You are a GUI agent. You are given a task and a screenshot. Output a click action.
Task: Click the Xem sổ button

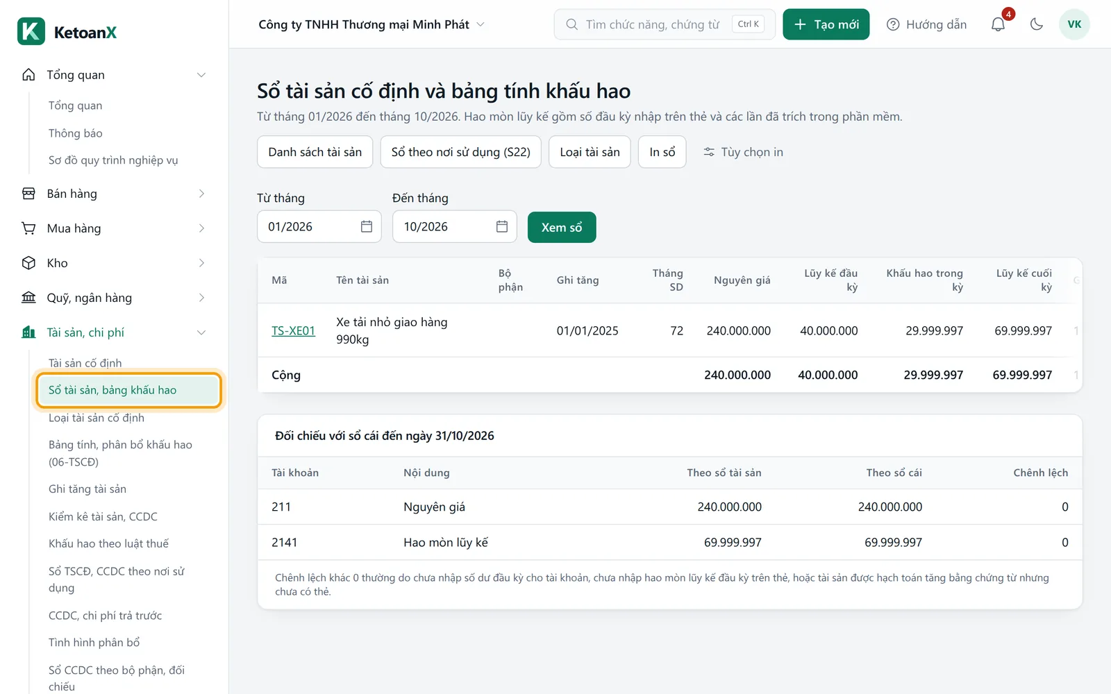(x=562, y=227)
